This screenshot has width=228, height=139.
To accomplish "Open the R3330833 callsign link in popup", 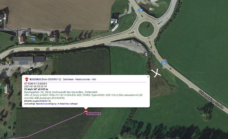I will click(35, 79).
